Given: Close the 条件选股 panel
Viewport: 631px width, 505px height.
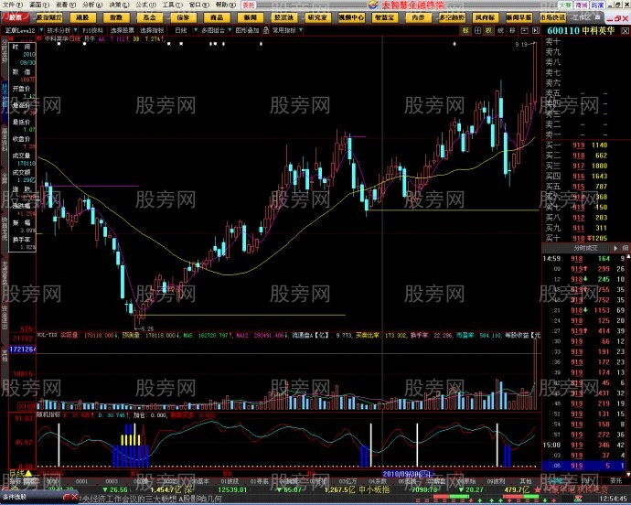Looking at the screenshot, I should pos(73,498).
